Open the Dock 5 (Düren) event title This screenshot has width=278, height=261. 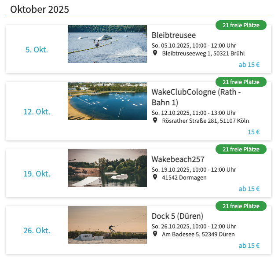(x=177, y=216)
